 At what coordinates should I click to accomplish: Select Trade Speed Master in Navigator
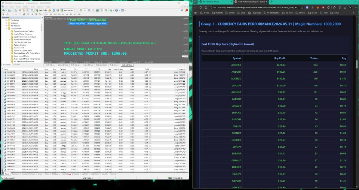click(x=22, y=56)
